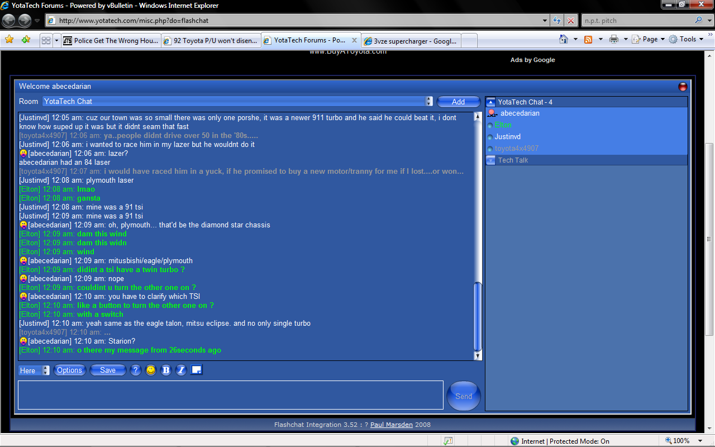Viewport: 715px width, 447px height.
Task: Click the RSS feeds icon
Action: click(588, 39)
